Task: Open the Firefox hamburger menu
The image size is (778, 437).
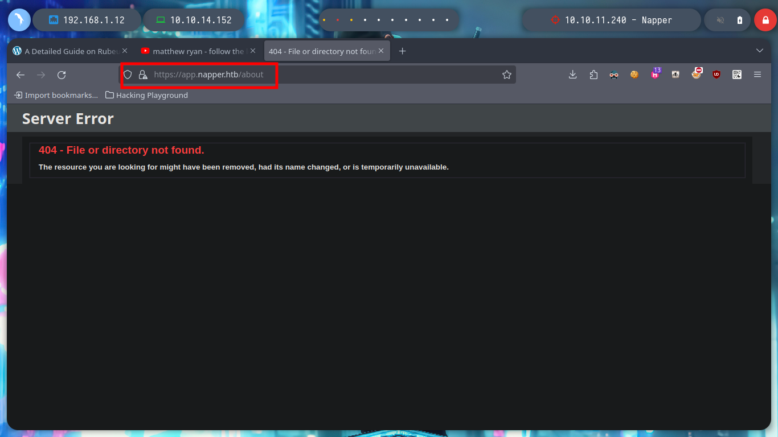Action: pyautogui.click(x=757, y=75)
